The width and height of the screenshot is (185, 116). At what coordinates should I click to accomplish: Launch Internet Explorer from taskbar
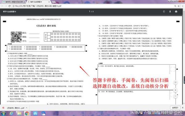12,114
